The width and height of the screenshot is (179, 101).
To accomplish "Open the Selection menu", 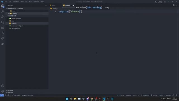I will pos(16,2).
